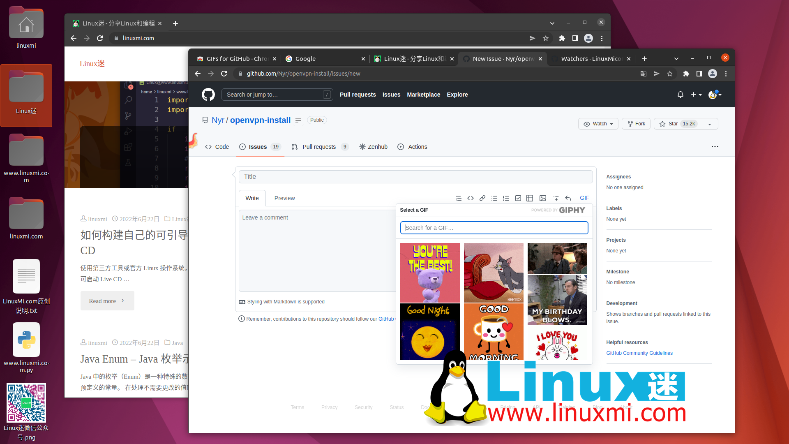Click the collapsible section icon
Viewport: 789px width, 444px height.
coord(556,198)
